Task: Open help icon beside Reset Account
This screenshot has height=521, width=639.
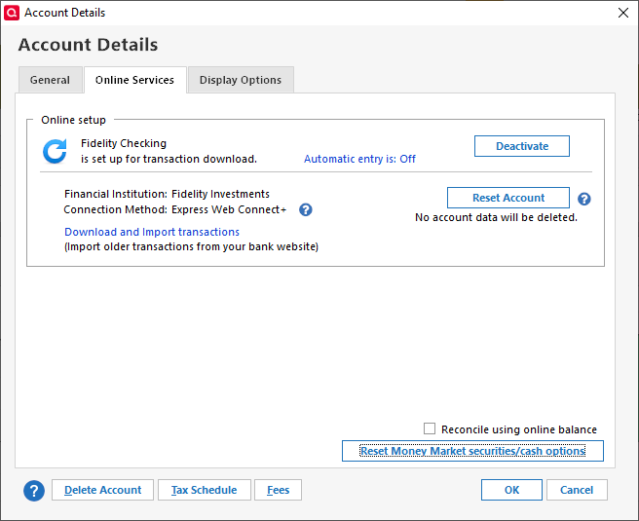Action: pyautogui.click(x=584, y=199)
